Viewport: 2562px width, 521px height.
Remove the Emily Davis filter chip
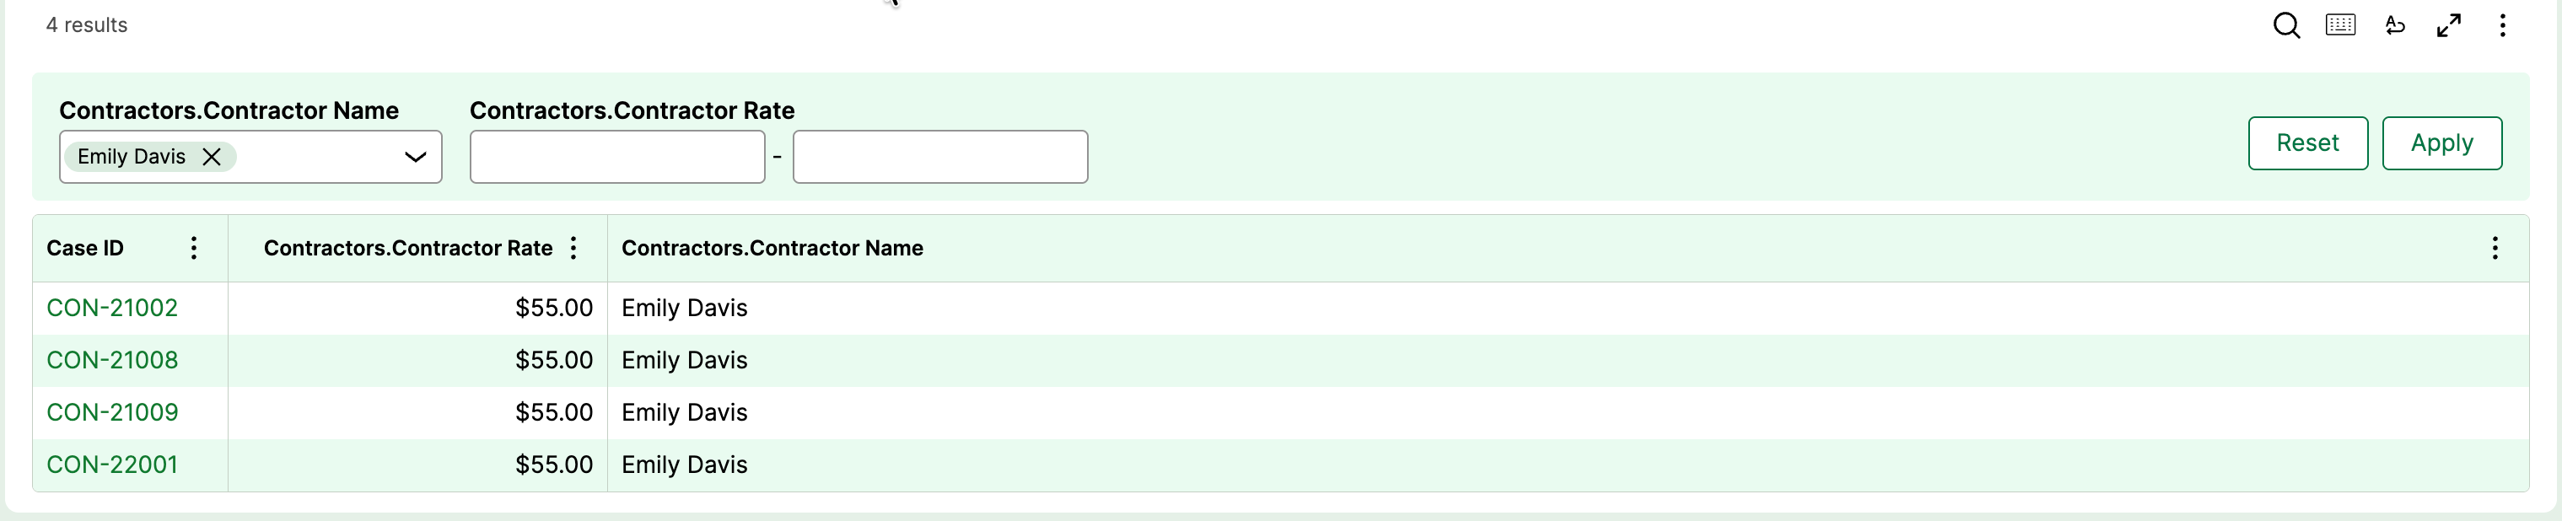211,157
